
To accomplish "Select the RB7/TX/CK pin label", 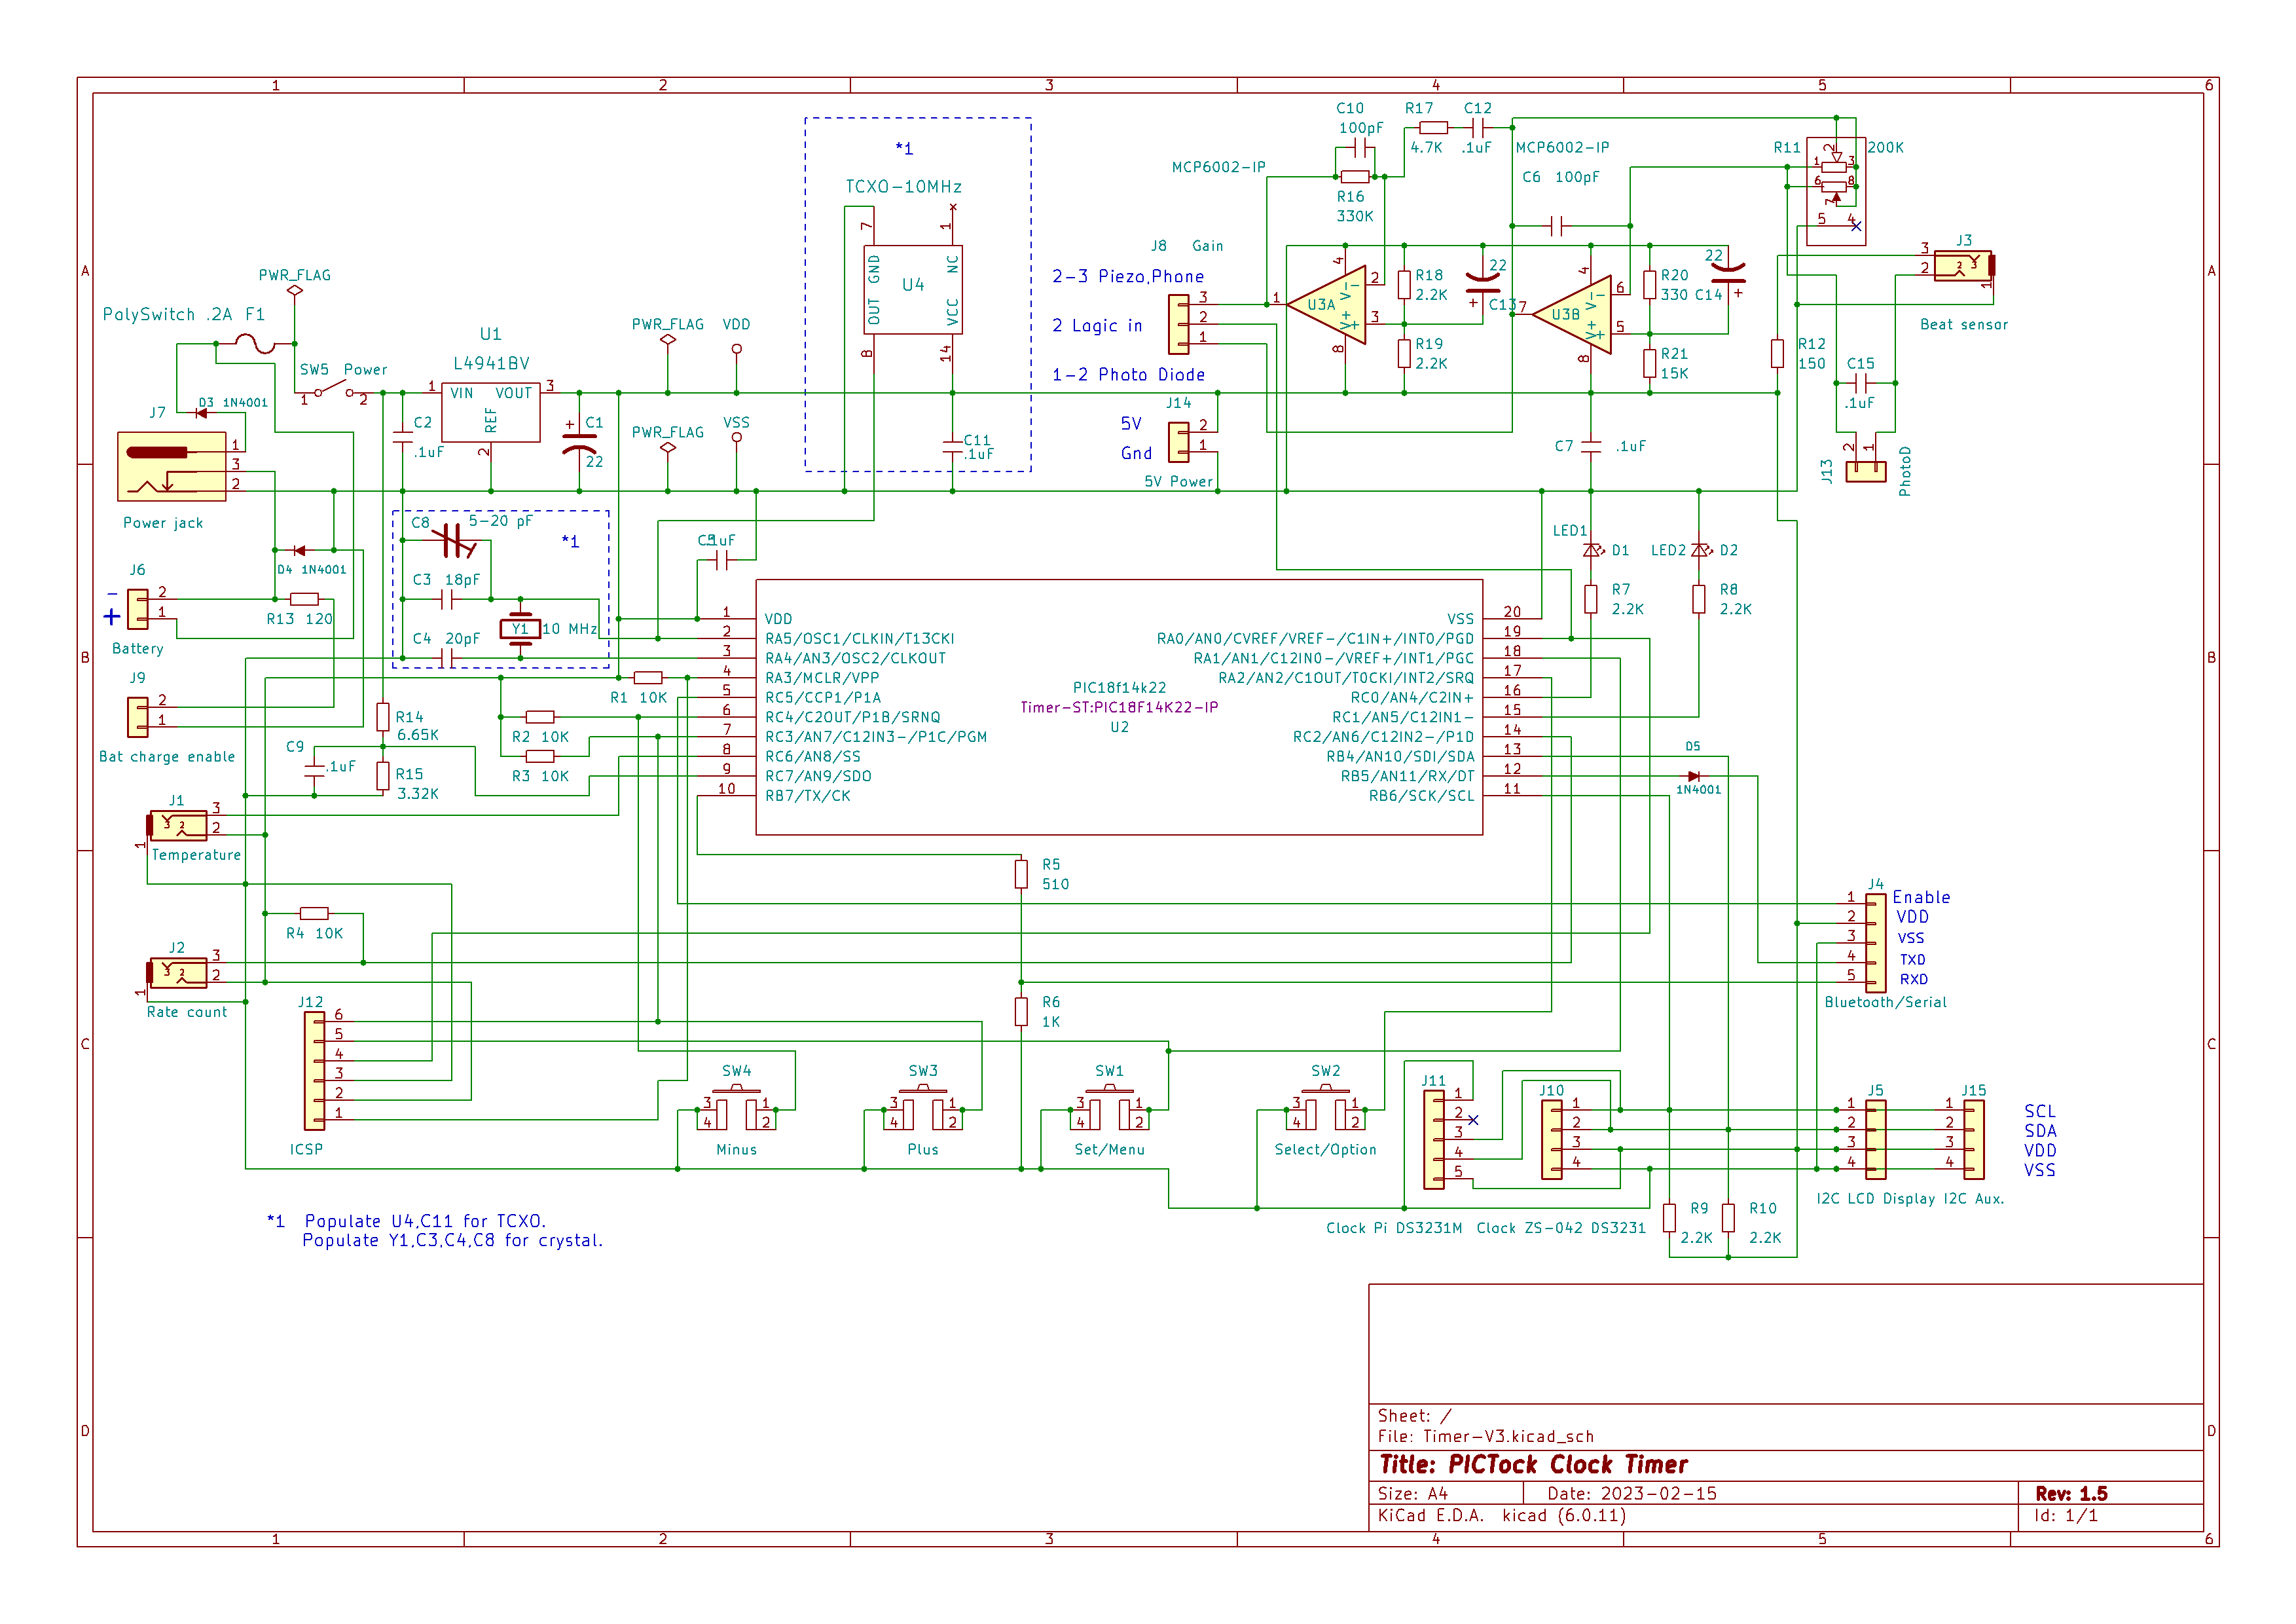I will click(808, 797).
